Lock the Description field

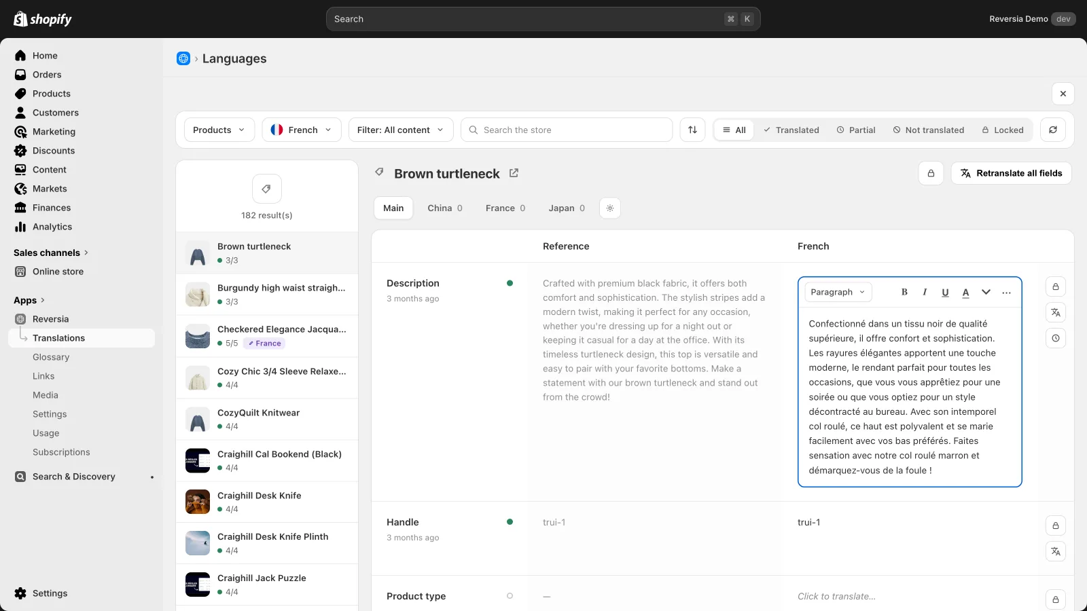coord(1056,286)
